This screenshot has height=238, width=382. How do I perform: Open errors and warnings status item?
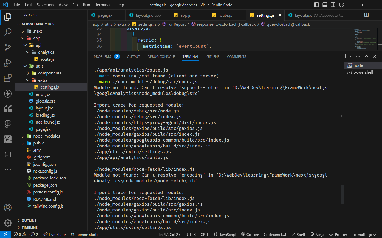point(26,235)
